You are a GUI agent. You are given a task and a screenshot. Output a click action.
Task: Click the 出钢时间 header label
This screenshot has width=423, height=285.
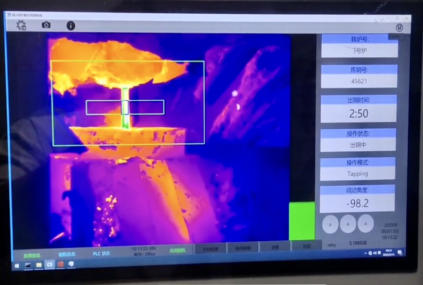pos(359,100)
